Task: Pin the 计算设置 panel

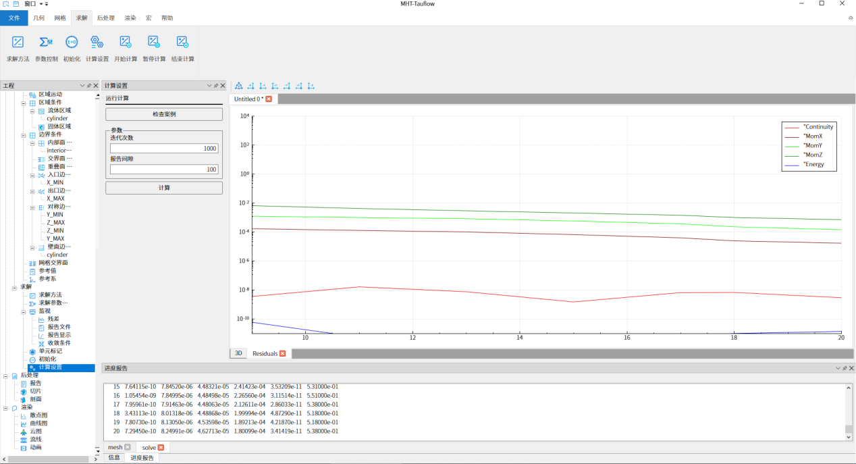Action: tap(215, 86)
